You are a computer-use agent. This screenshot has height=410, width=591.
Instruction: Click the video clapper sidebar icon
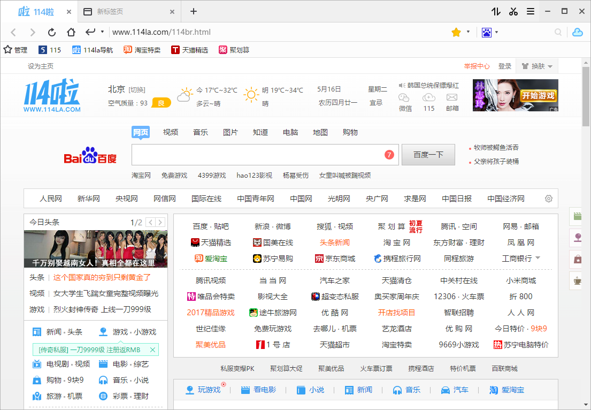click(x=577, y=216)
